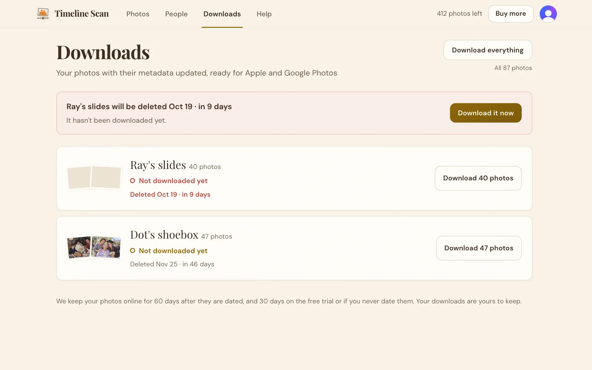The image size is (592, 370).
Task: Open the user profile avatar
Action: click(548, 14)
